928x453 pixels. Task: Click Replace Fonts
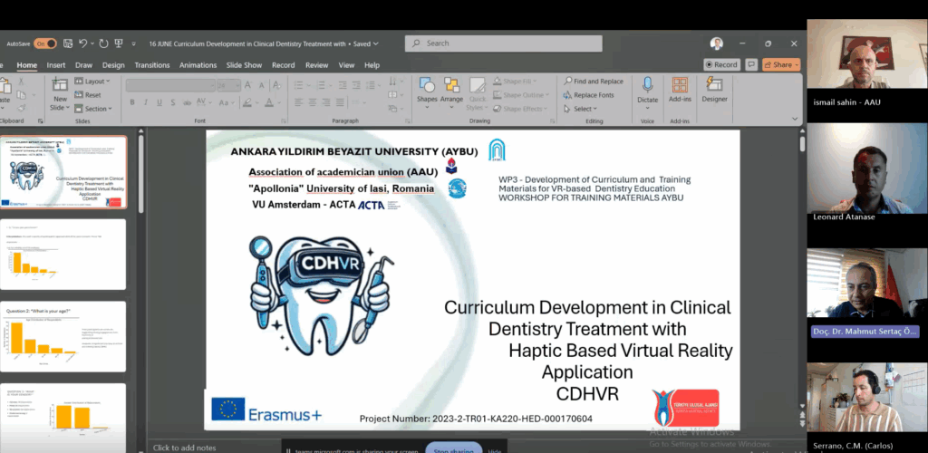(588, 95)
